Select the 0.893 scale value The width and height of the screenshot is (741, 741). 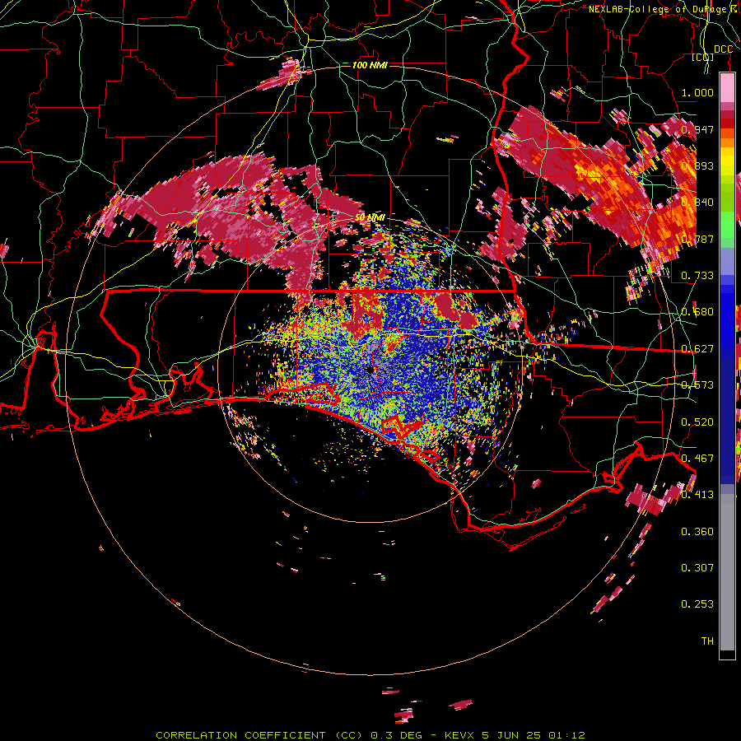click(697, 165)
